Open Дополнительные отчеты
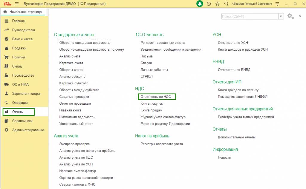 [x=237, y=137]
